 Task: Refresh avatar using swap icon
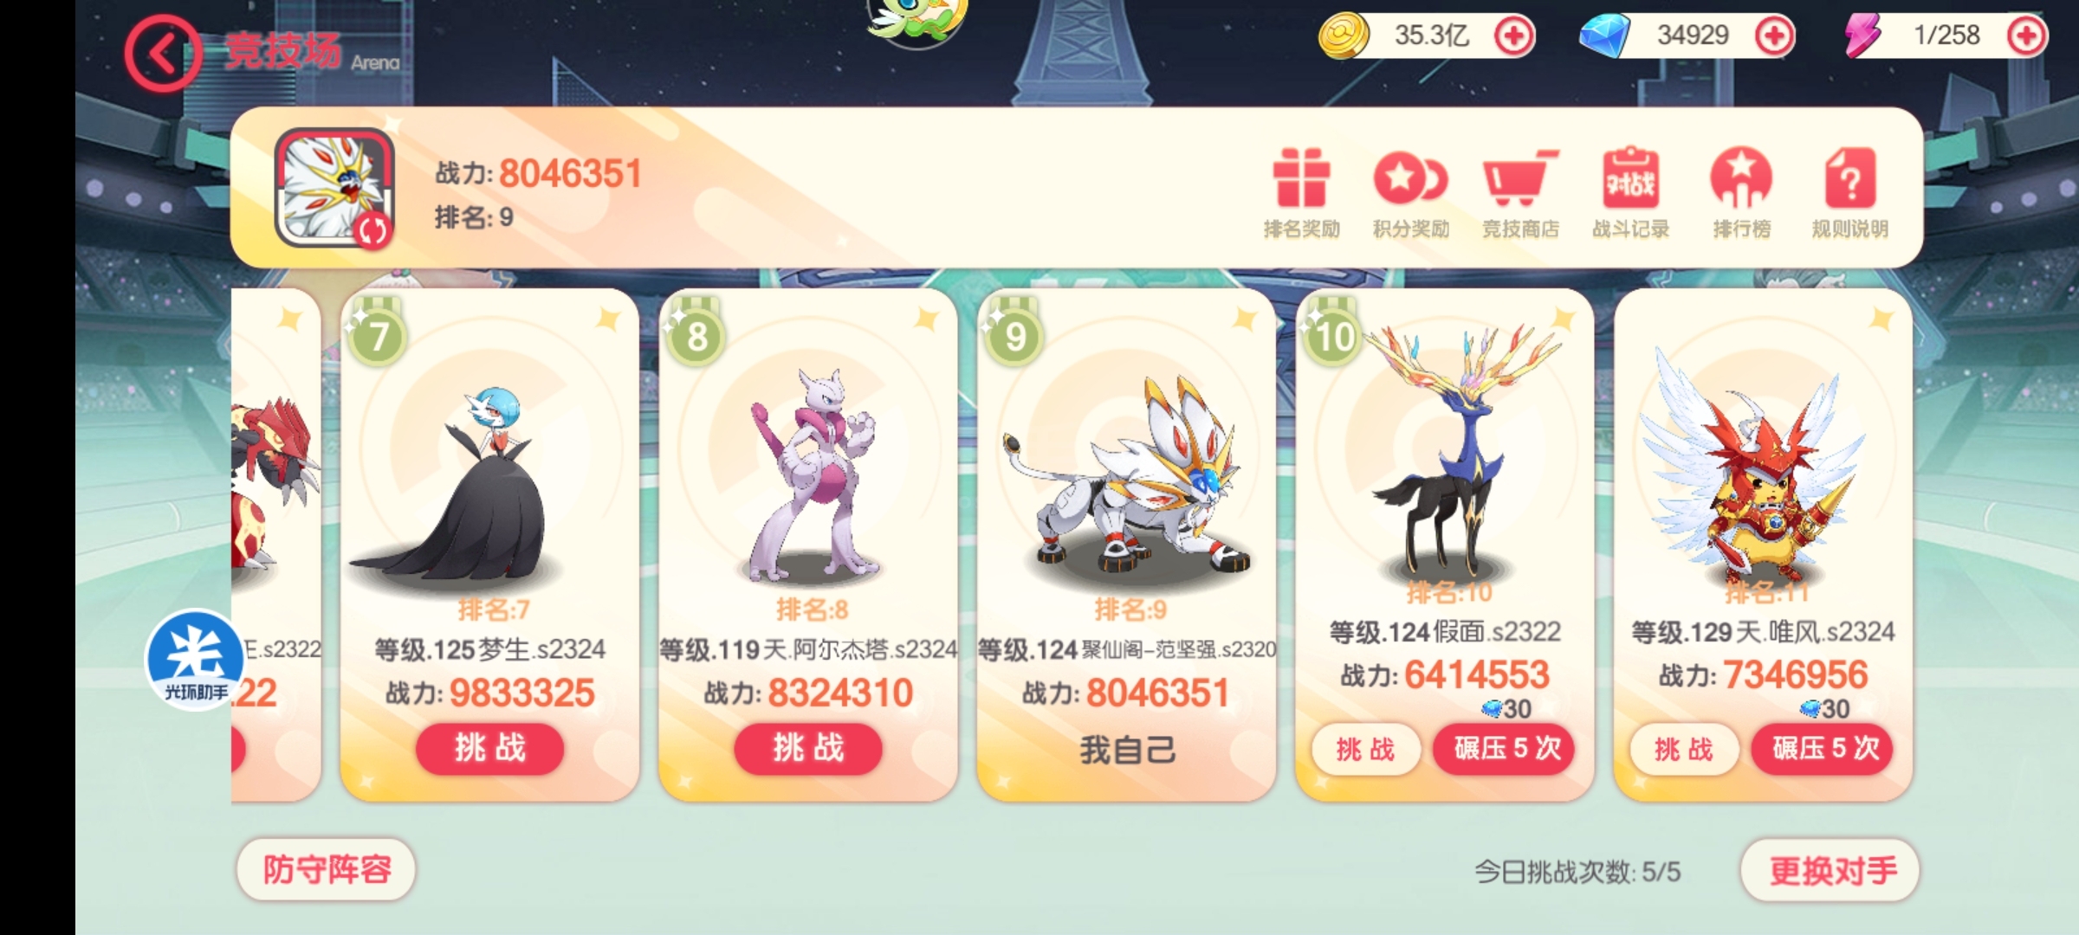[373, 230]
